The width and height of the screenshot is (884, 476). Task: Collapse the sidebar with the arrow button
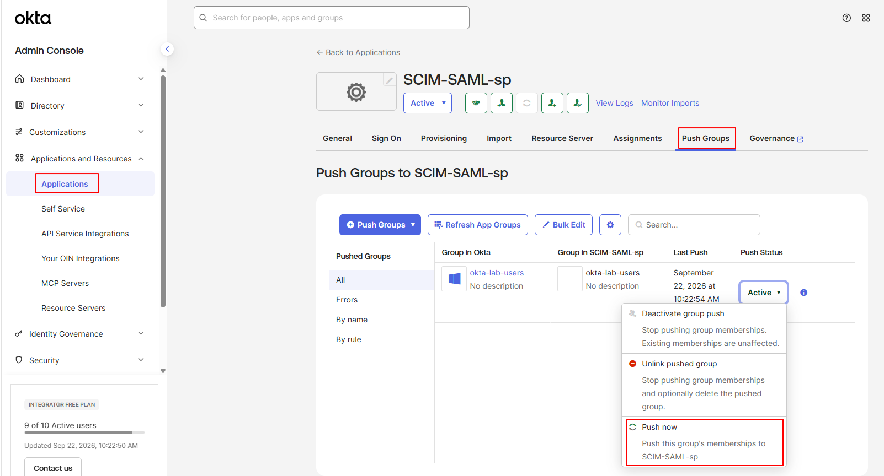click(x=167, y=49)
